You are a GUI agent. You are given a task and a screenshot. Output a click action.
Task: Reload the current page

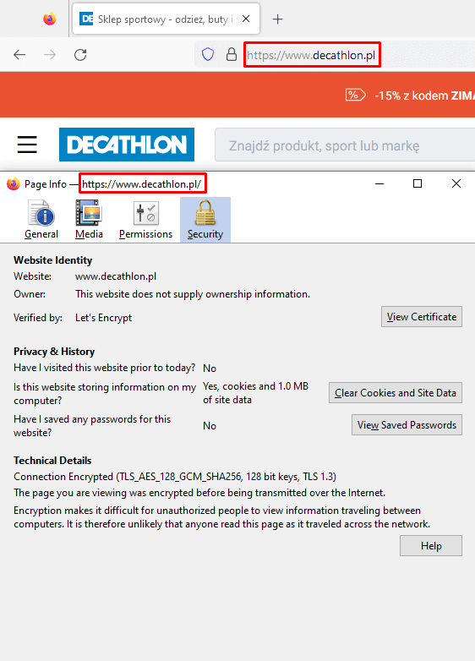[80, 55]
